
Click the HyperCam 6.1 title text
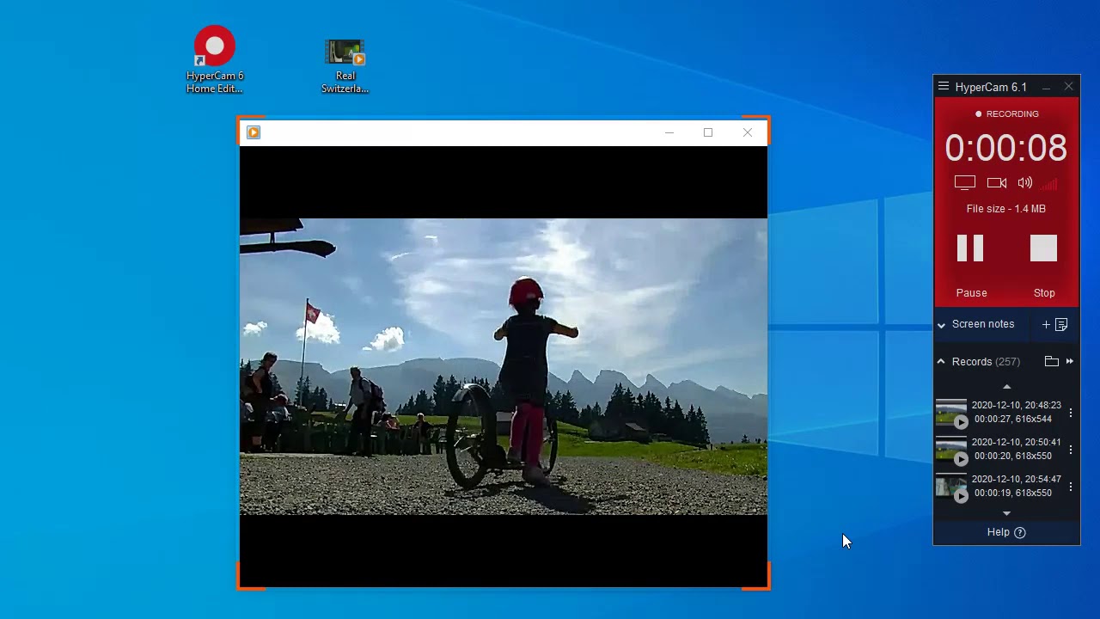coord(991,87)
